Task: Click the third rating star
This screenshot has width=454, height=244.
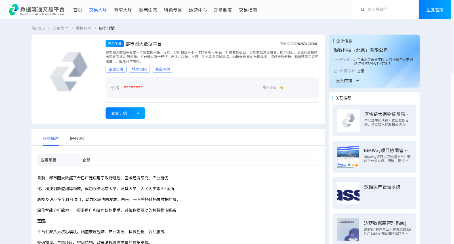Action: pos(295,88)
